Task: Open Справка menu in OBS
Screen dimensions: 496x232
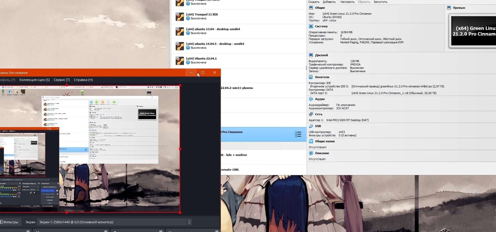Action: [x=83, y=80]
